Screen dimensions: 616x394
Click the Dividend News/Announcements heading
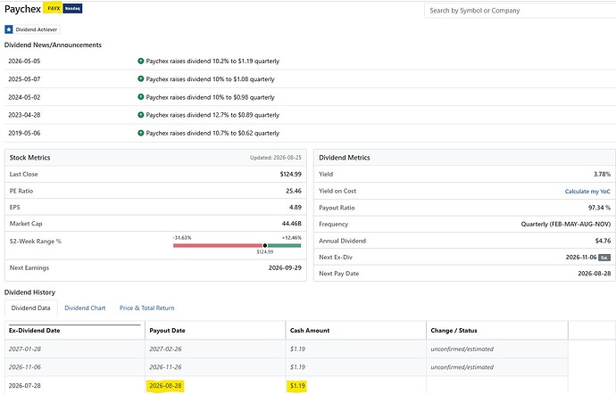(53, 45)
